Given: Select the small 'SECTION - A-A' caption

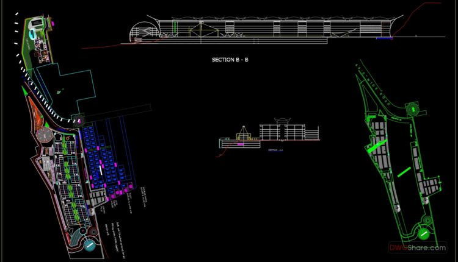Looking at the screenshot, I should pyautogui.click(x=275, y=150).
